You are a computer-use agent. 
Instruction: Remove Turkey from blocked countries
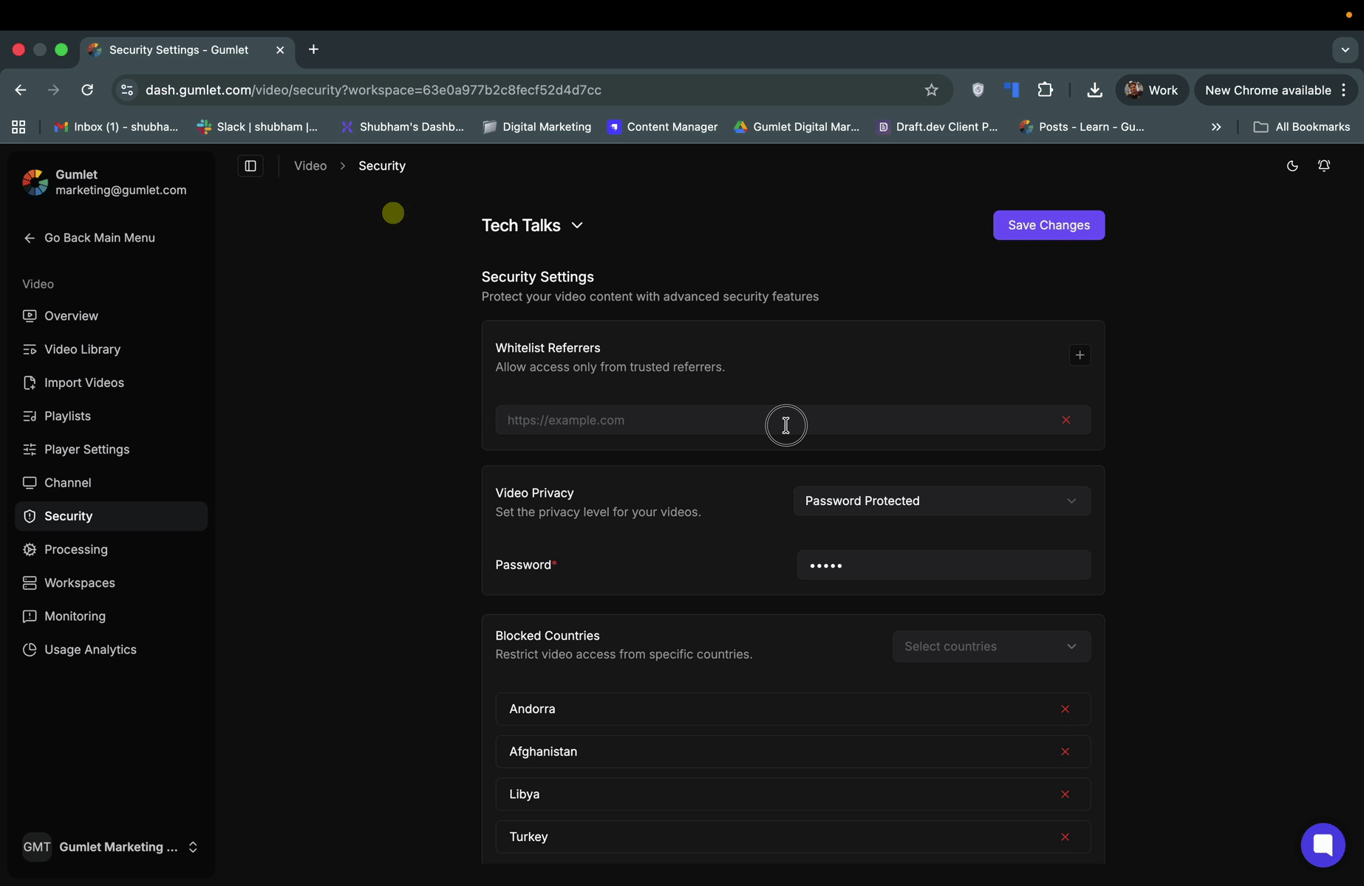(1065, 837)
